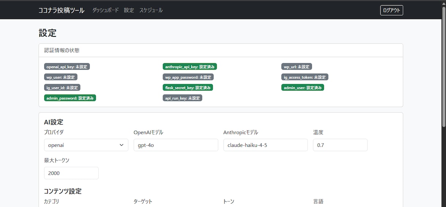Click the api_run_key: 未設定 badge
Image resolution: width=446 pixels, height=207 pixels.
click(x=182, y=98)
